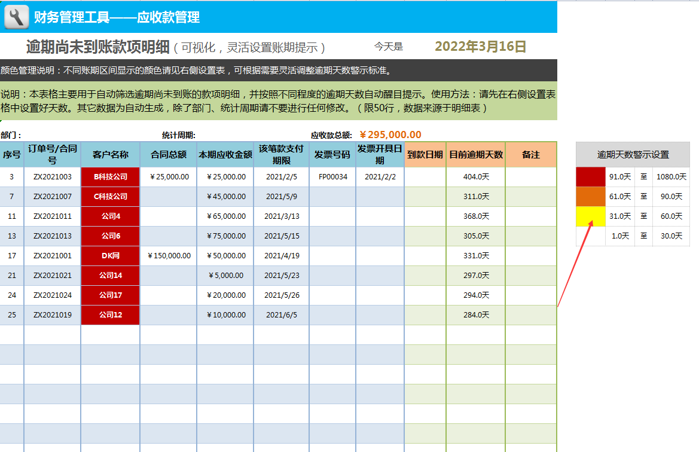This screenshot has height=452, width=699.
Task: Select the B科技公司 customer cell
Action: [110, 177]
